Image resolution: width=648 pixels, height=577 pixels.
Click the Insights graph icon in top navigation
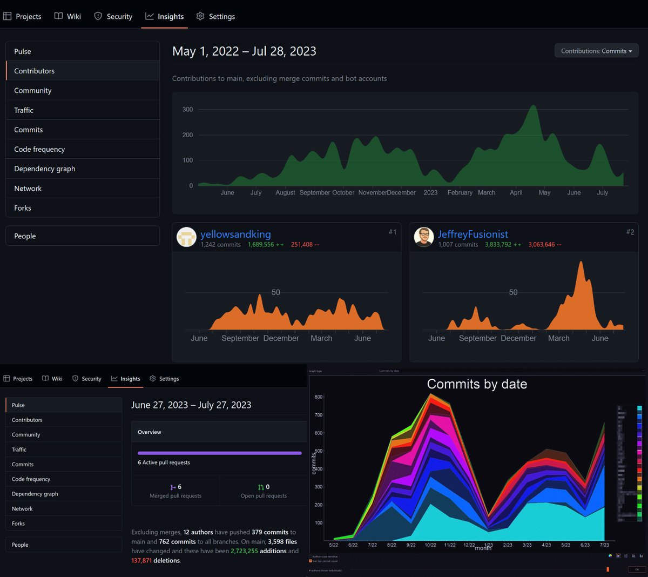(150, 16)
